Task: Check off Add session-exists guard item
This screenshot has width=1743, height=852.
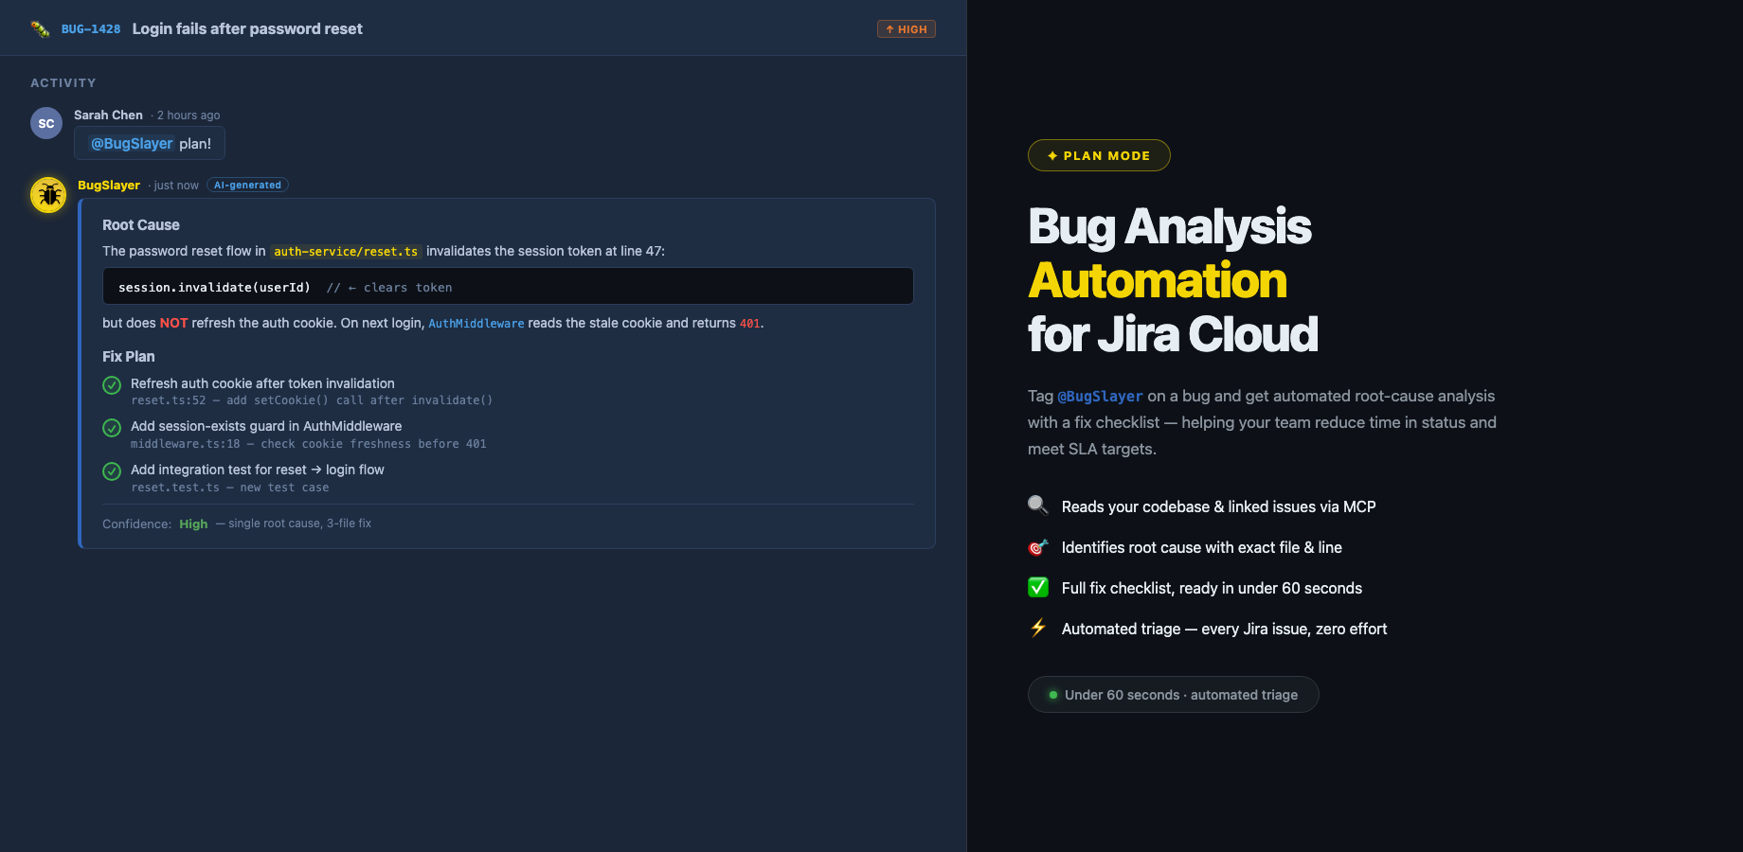Action: click(111, 428)
